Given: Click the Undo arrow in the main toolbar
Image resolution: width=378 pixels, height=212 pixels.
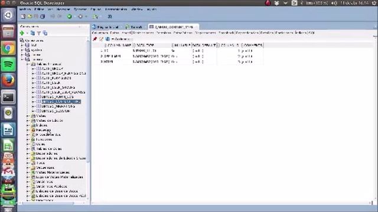Looking at the screenshot, I should tap(53, 16).
